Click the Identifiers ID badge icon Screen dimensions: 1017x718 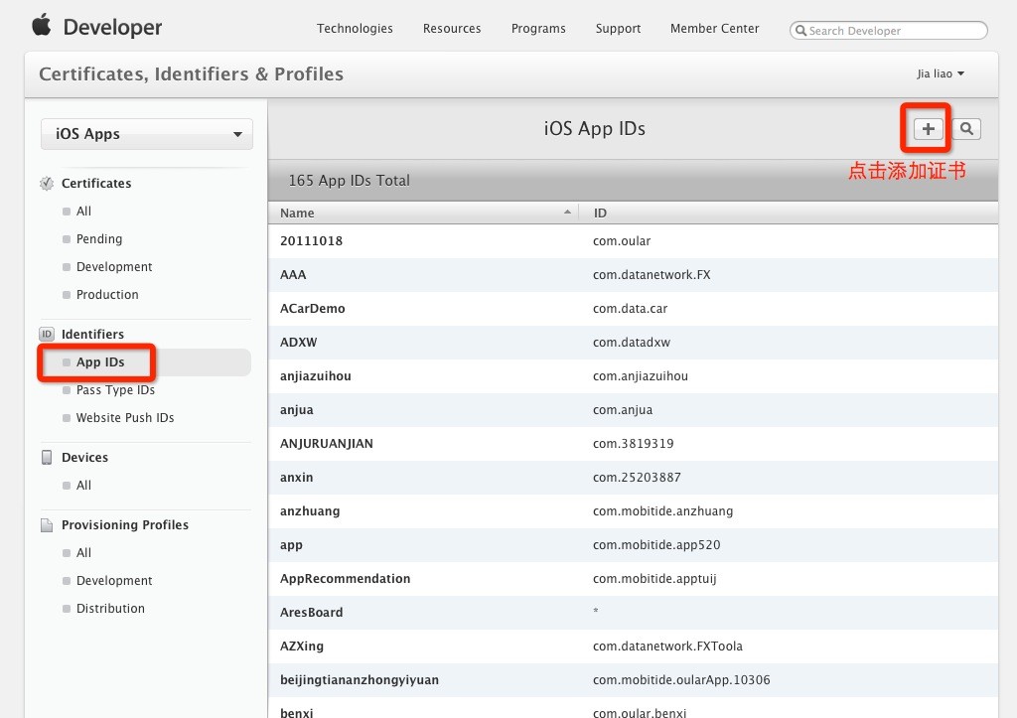(47, 334)
